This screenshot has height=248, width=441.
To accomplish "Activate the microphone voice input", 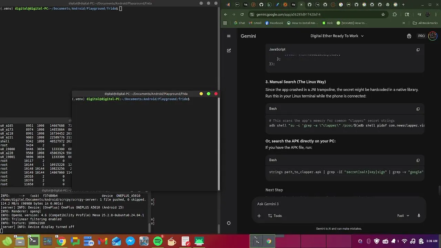I will pyautogui.click(x=419, y=216).
